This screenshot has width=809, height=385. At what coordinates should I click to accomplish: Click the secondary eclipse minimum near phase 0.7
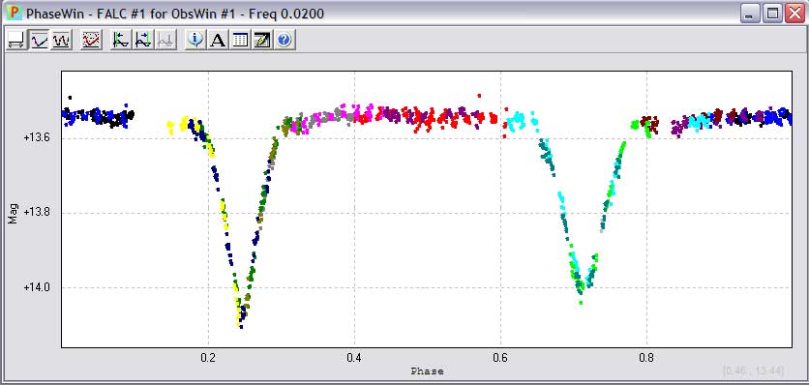coord(581,289)
